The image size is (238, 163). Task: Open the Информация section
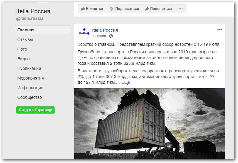coord(30,88)
